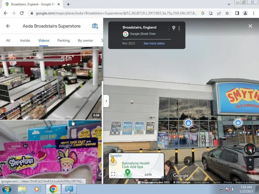This screenshot has height=194, width=259.
Task: Click the United States region link
Action: 202,182
